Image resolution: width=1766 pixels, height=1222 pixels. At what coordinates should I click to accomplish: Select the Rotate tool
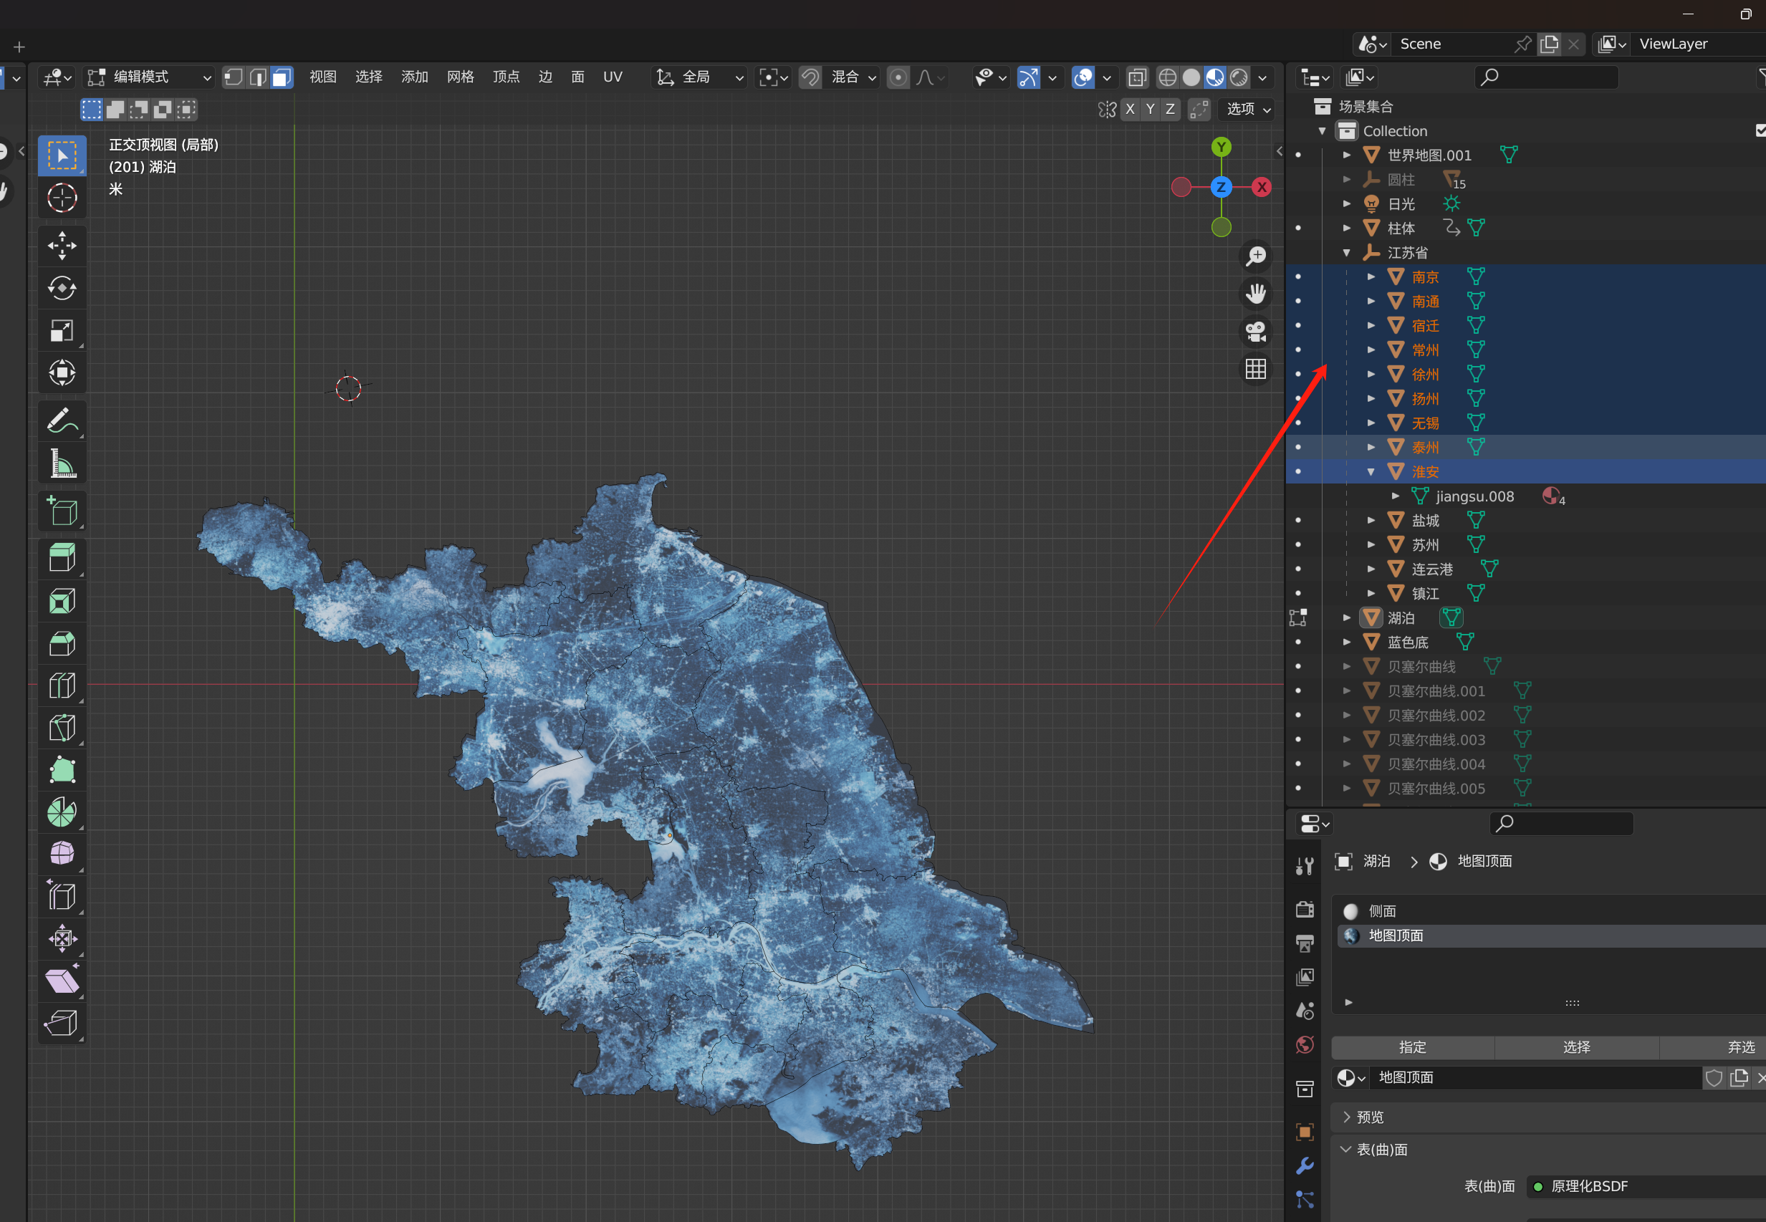[x=62, y=288]
